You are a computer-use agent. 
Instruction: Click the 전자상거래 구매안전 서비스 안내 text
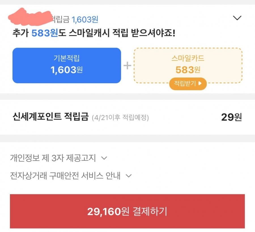tap(65, 176)
